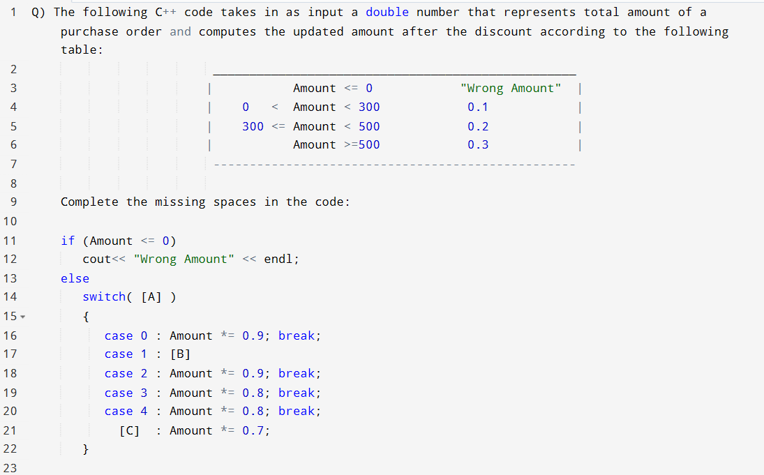Click line number 14 in the gutter

click(10, 296)
